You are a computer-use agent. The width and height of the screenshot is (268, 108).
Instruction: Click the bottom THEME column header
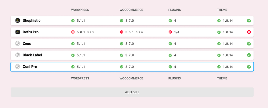click(x=222, y=78)
